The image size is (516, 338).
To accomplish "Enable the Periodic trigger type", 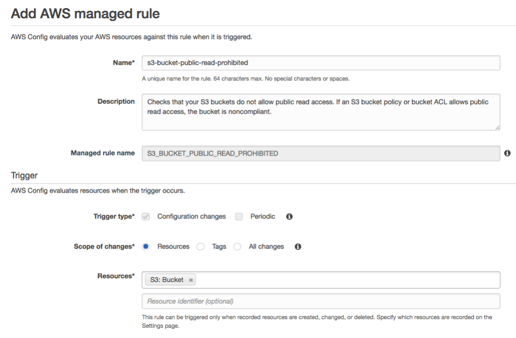I will point(239,216).
